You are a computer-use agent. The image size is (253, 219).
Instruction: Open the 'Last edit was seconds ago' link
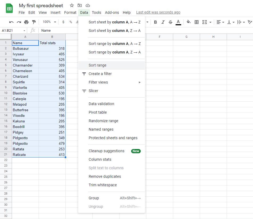click(x=158, y=12)
